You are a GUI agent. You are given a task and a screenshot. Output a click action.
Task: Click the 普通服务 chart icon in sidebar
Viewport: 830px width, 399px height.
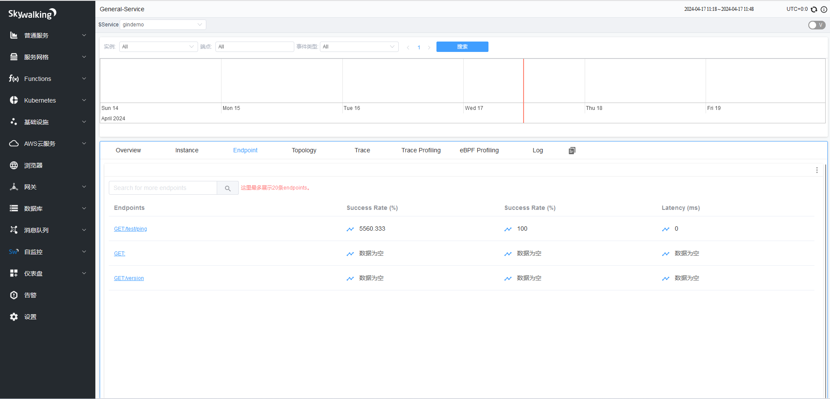14,35
